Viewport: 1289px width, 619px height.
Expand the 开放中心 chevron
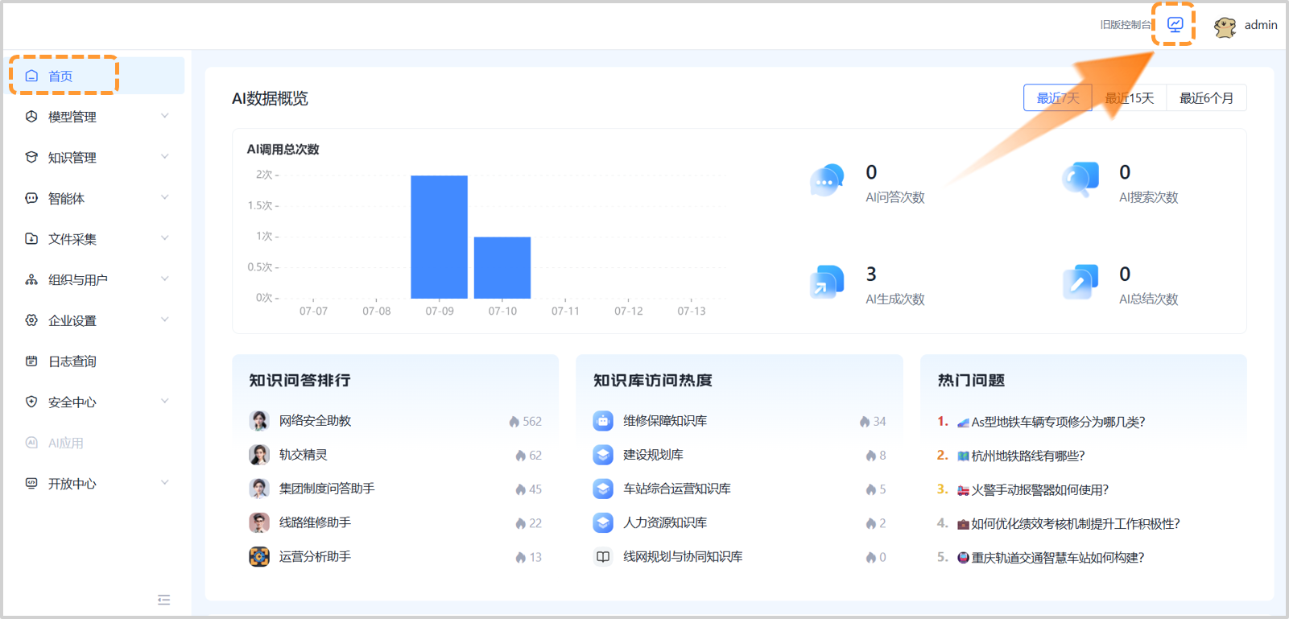pos(164,483)
